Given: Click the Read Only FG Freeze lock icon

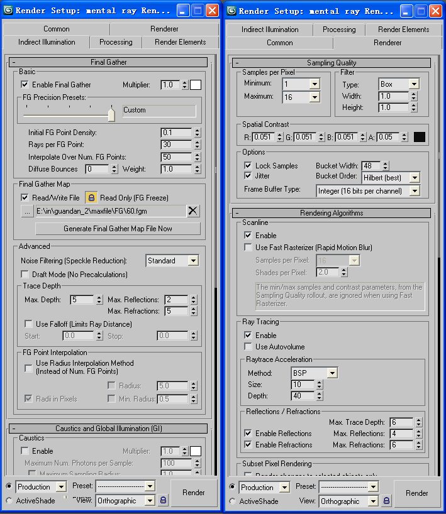Looking at the screenshot, I should 91,197.
